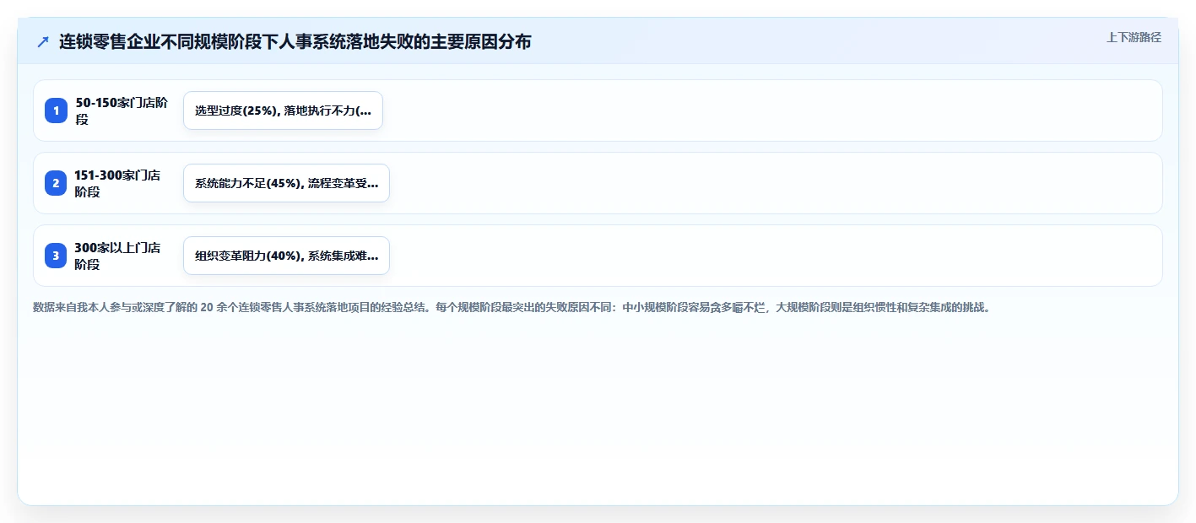Click the number 1 step badge

[x=56, y=111]
